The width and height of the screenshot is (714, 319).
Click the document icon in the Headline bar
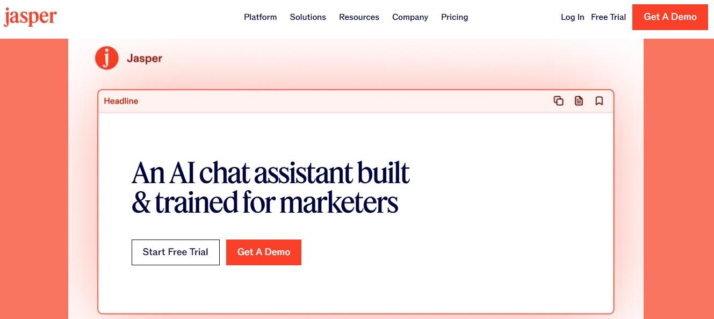579,101
